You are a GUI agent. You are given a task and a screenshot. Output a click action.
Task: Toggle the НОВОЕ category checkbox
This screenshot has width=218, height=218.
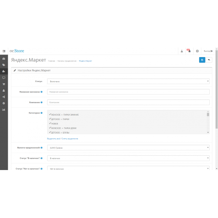(x=50, y=123)
